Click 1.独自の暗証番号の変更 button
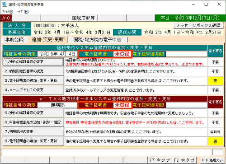 tap(33, 62)
